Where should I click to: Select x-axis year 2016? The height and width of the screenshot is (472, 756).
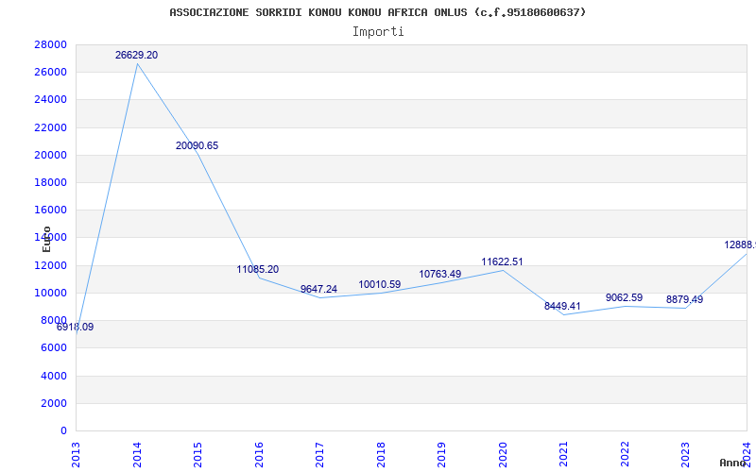coord(258,455)
